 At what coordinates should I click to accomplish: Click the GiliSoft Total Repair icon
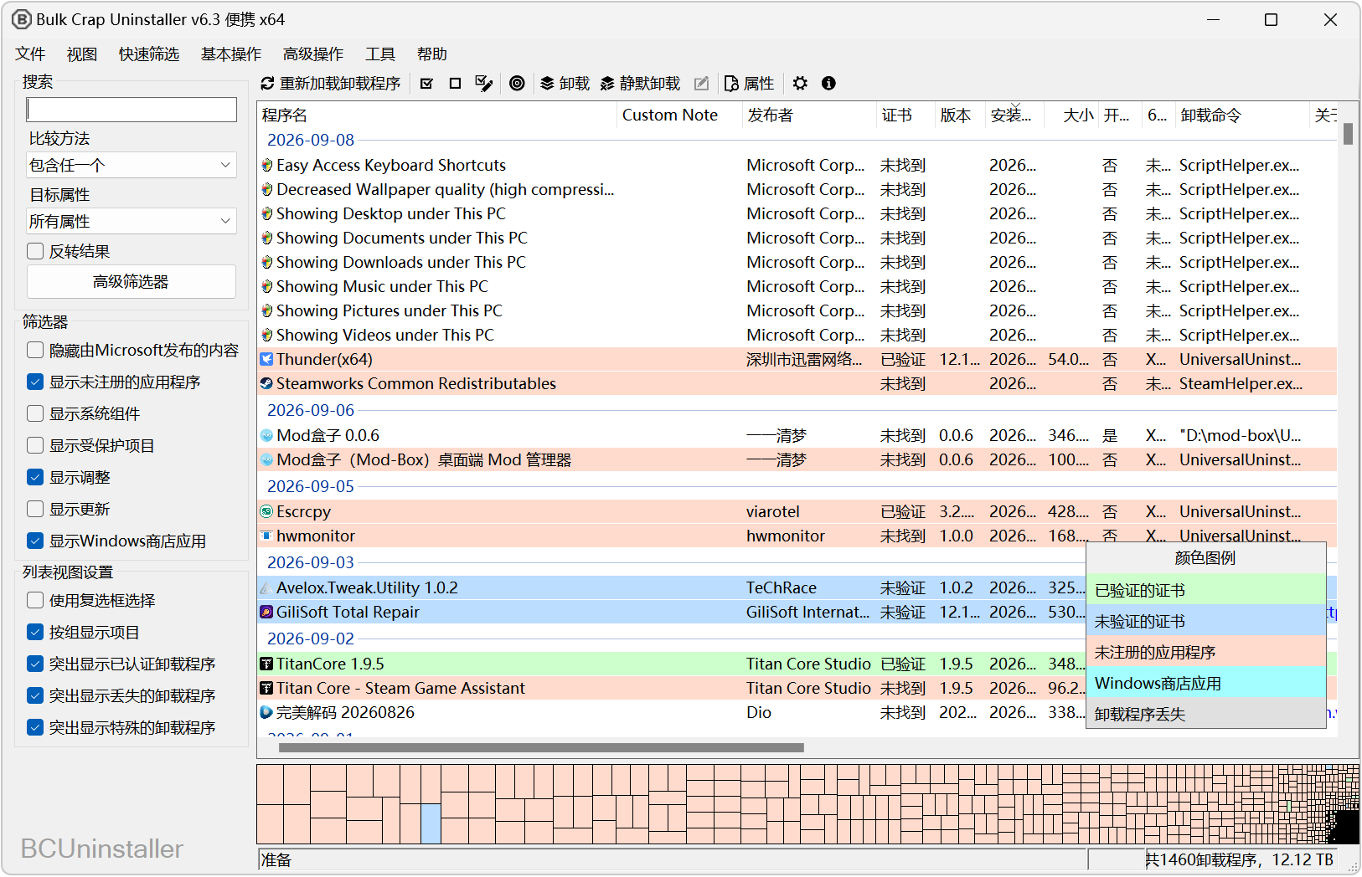[x=266, y=613]
